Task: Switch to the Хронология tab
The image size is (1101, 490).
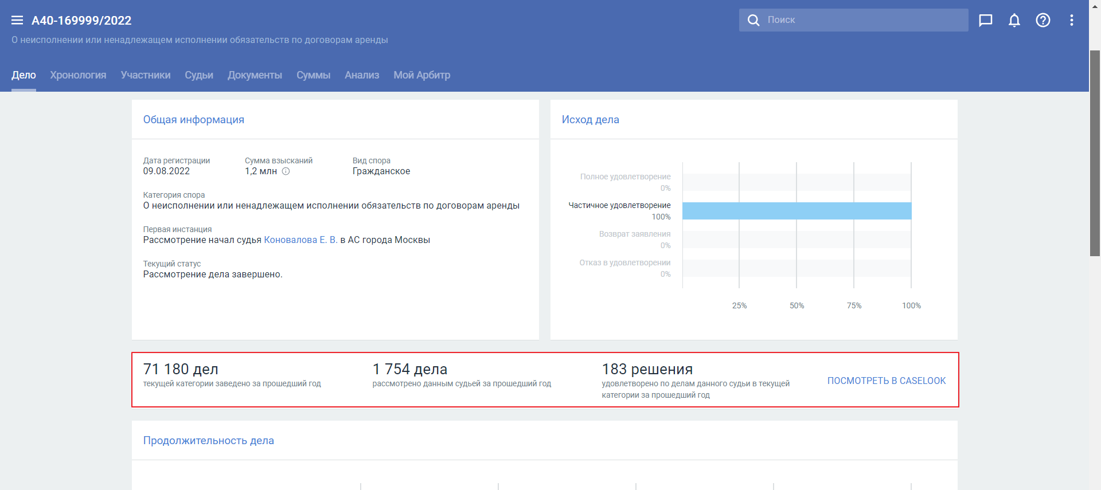Action: point(78,75)
